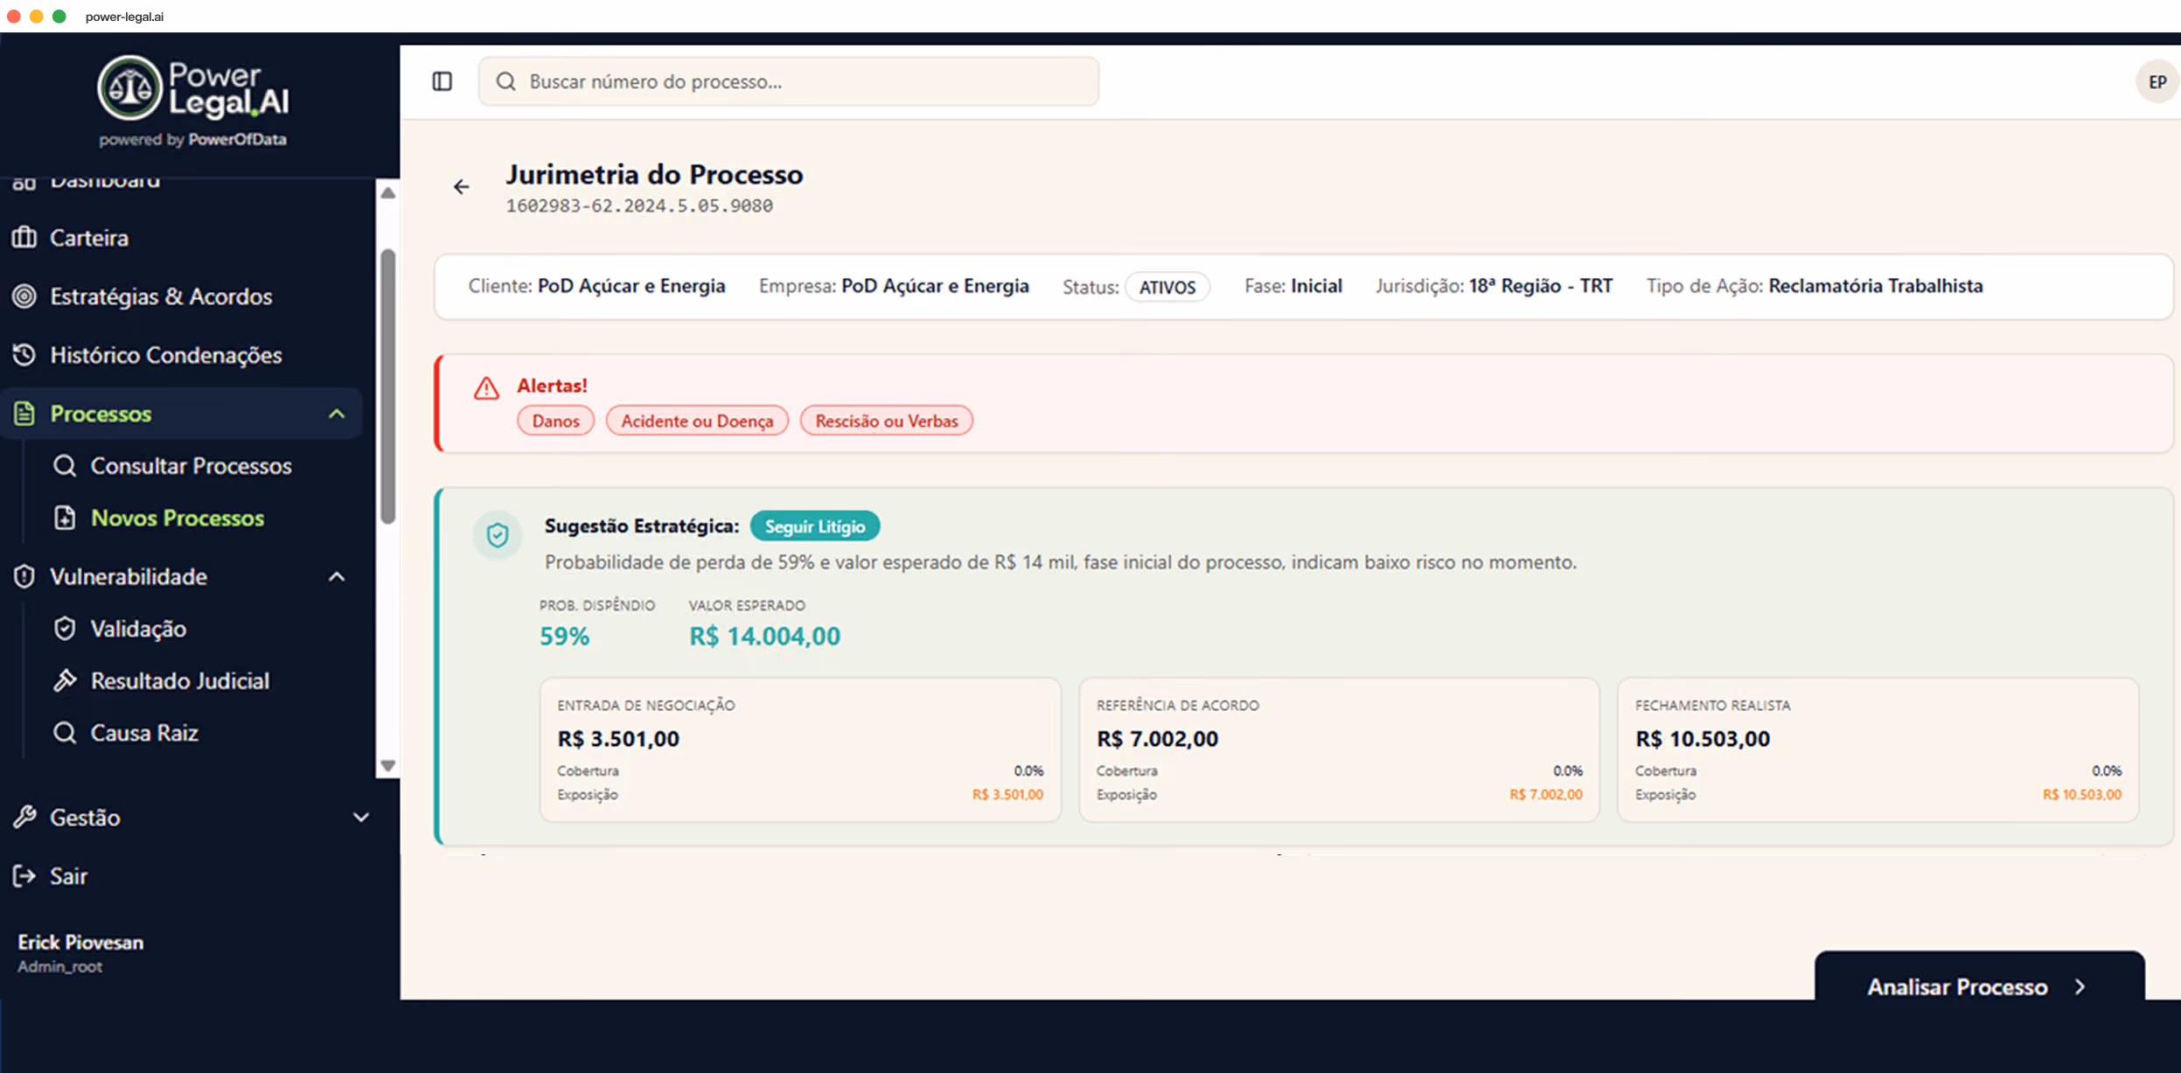Click the Sair logout icon
The image size is (2181, 1073).
(x=24, y=875)
